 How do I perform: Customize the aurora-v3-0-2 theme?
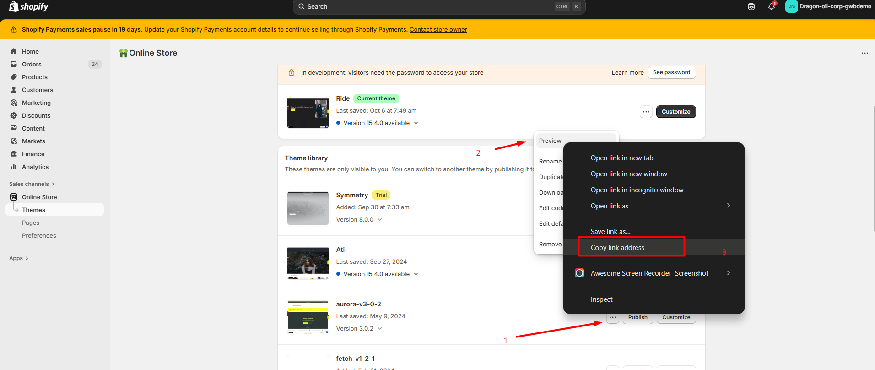pos(676,317)
